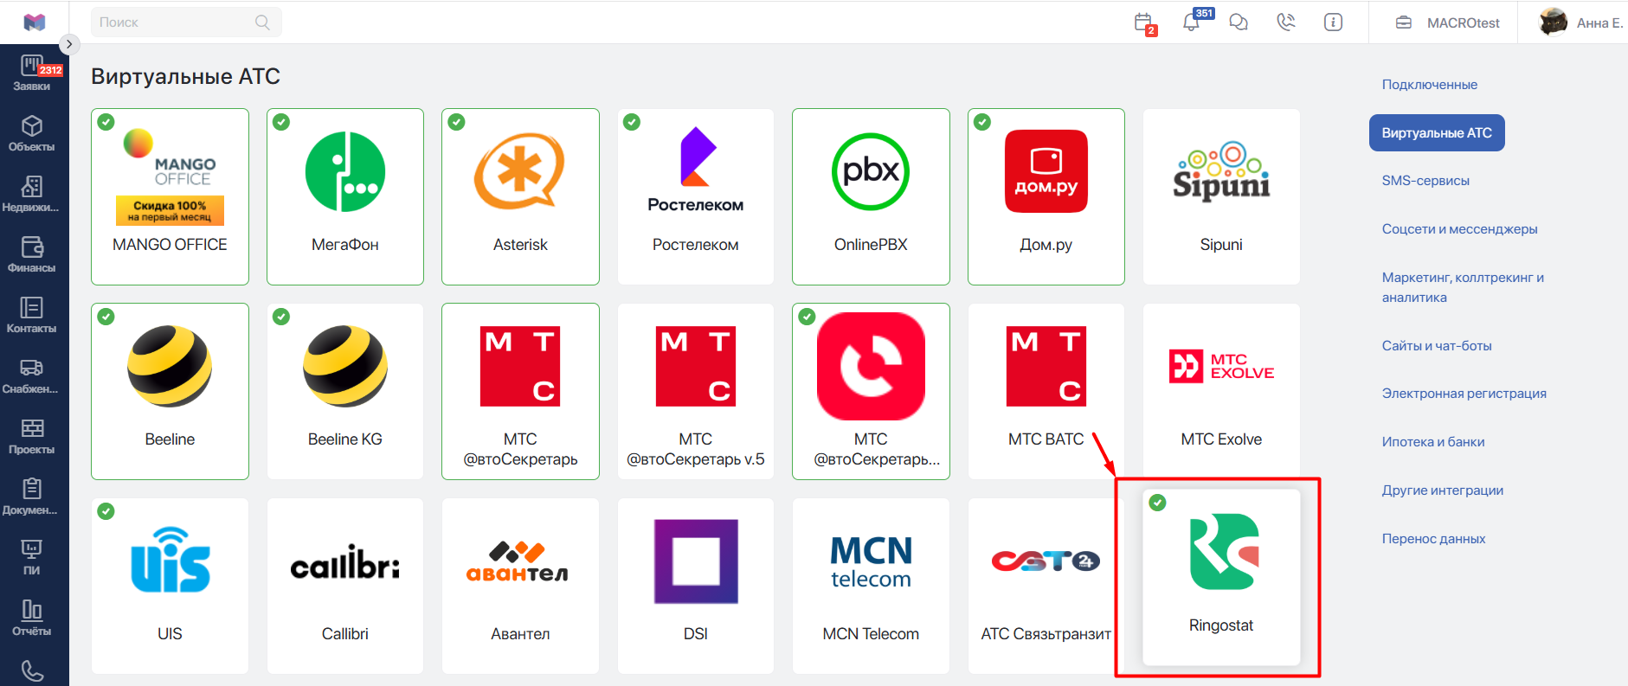
Task: Go to Проекты in the sidebar
Action: click(x=32, y=437)
